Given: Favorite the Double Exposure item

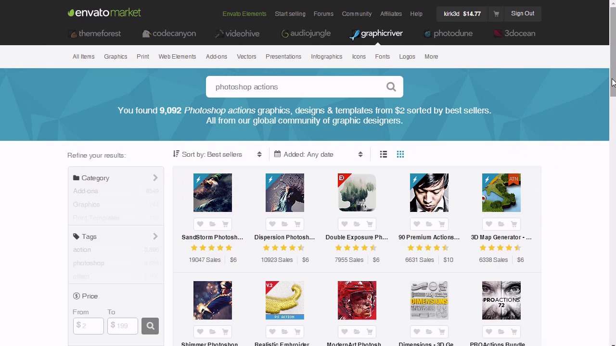Looking at the screenshot, I should pos(344,224).
